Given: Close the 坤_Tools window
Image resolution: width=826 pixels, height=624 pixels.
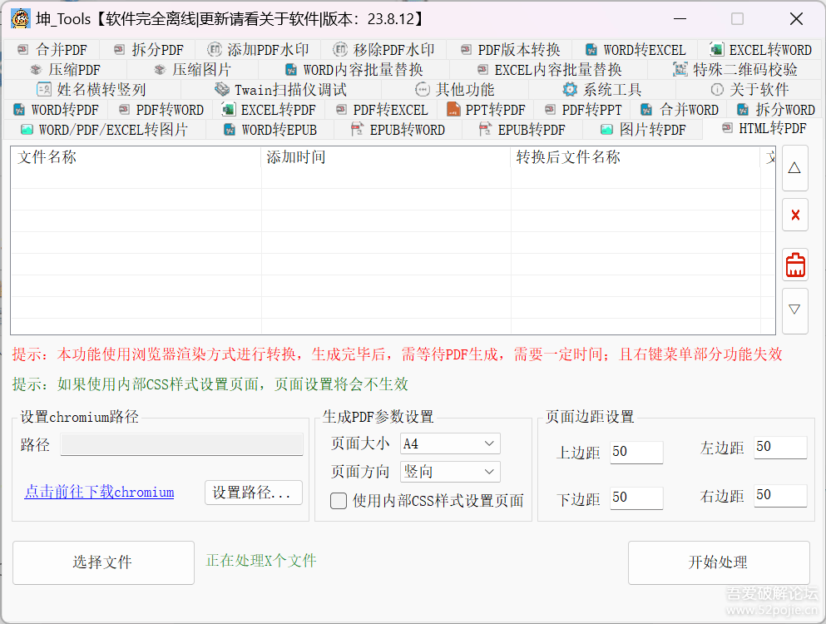Looking at the screenshot, I should tap(796, 19).
